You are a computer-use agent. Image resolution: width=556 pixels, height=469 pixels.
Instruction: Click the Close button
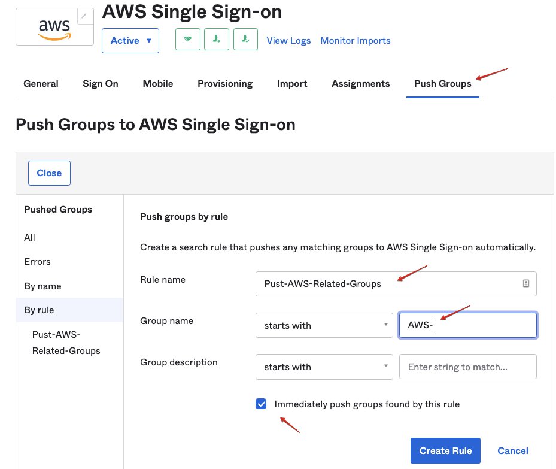pos(49,173)
